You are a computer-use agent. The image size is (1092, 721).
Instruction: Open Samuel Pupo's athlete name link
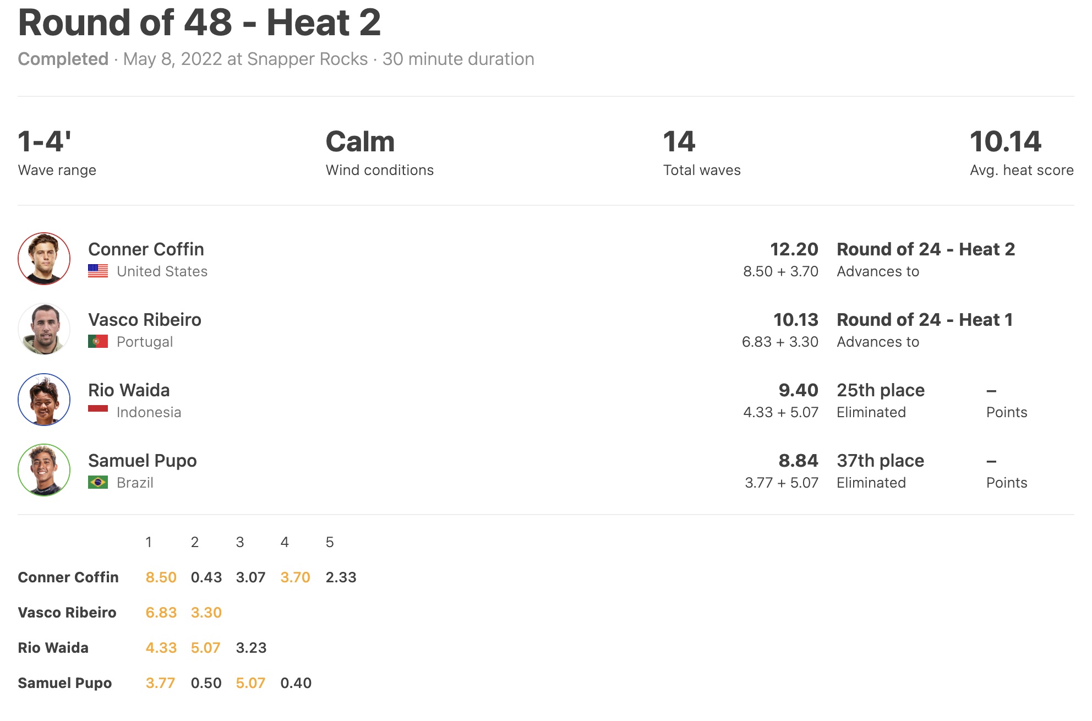tap(143, 461)
